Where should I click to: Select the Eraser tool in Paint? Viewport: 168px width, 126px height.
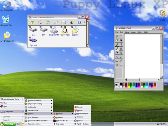coord(117,40)
